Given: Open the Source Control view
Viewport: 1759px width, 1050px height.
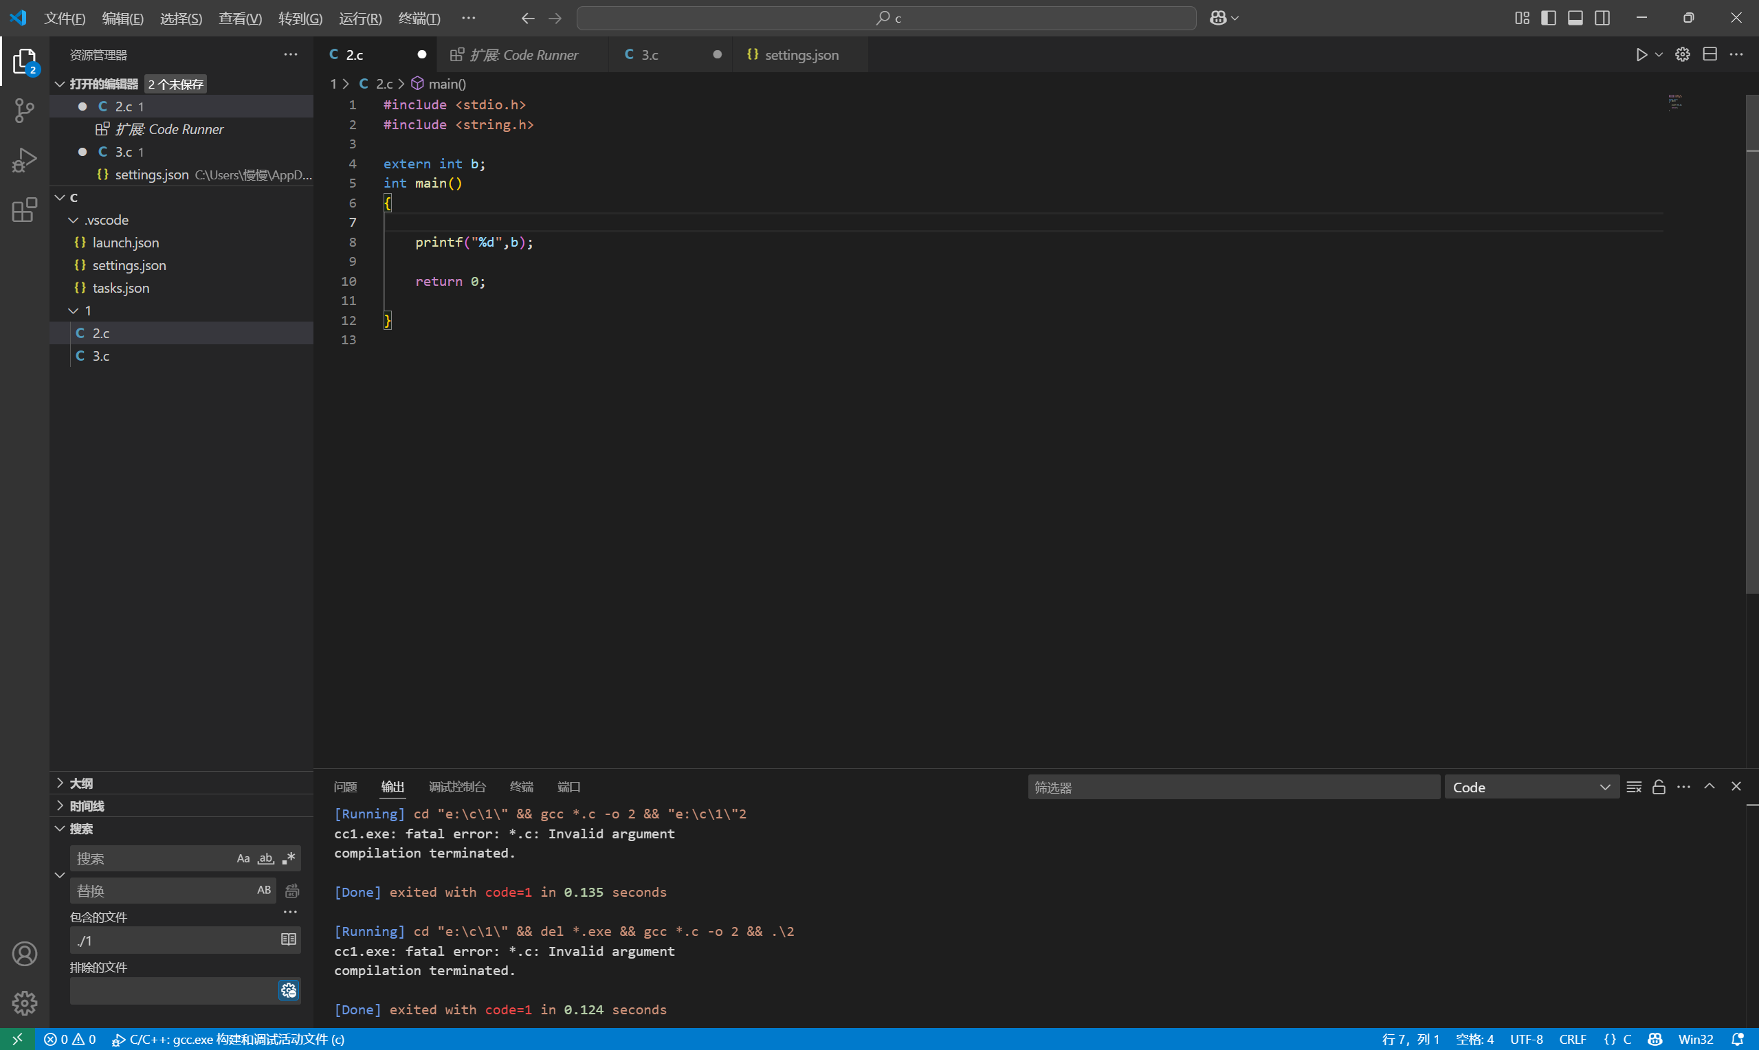Looking at the screenshot, I should click(24, 111).
